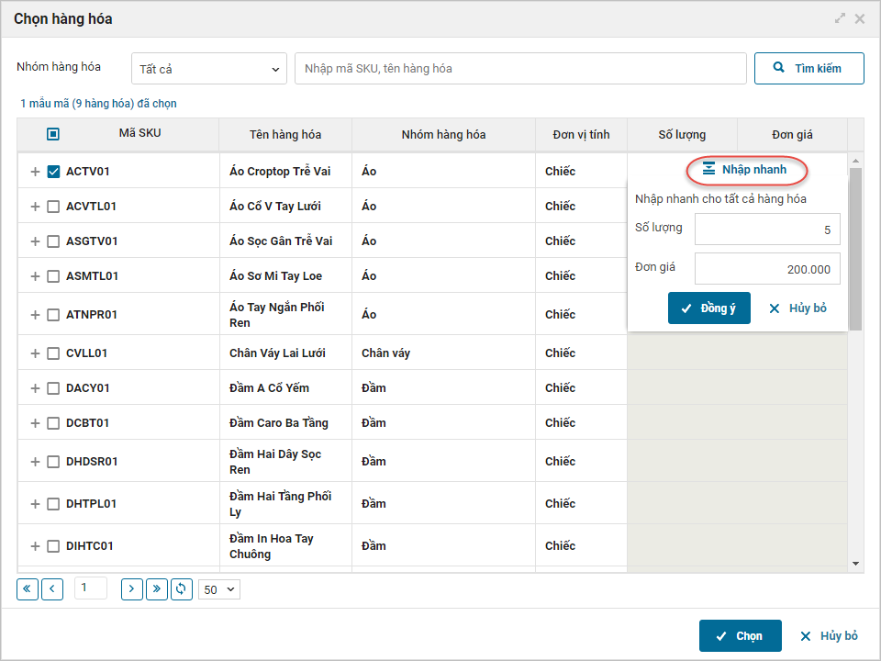The image size is (881, 661).
Task: Tick the checkbox for ASGTV01
Action: [x=53, y=241]
